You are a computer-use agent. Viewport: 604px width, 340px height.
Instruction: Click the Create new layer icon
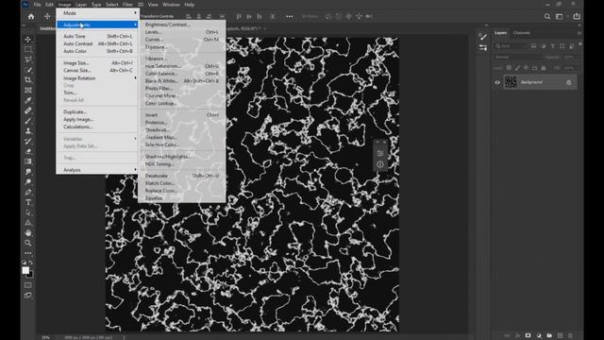560,335
